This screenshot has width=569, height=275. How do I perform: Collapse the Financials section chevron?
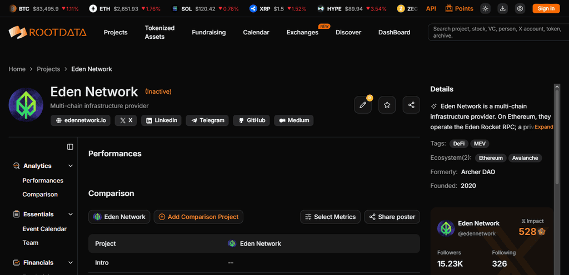coord(71,263)
